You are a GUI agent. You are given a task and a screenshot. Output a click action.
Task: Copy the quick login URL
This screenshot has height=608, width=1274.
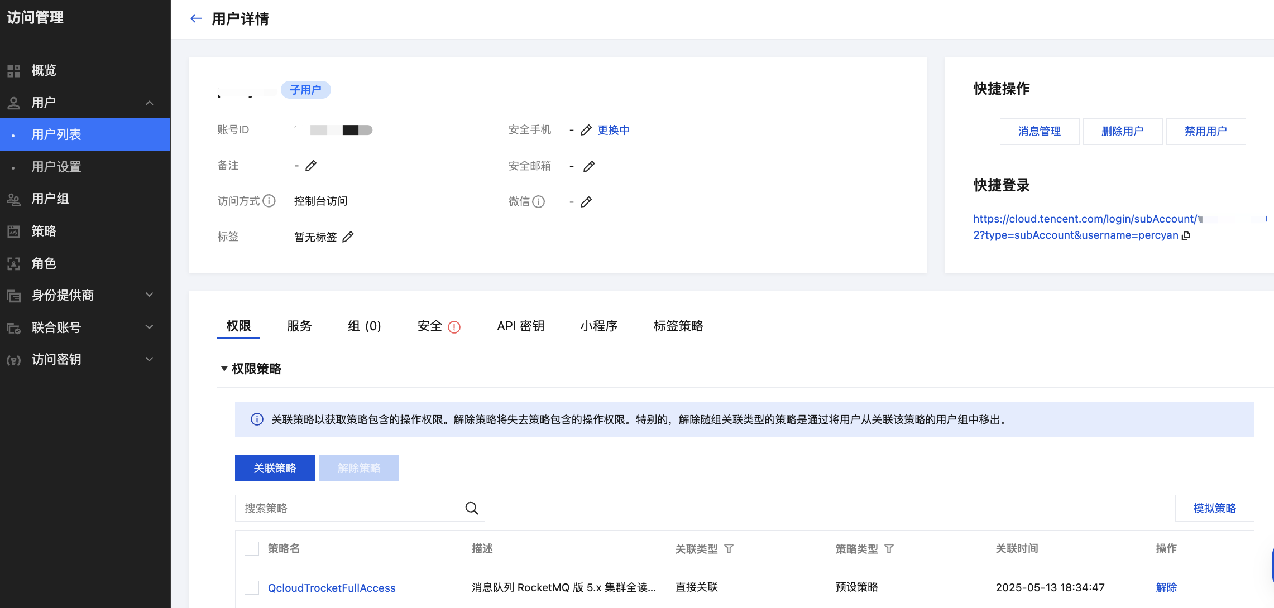pos(1186,235)
